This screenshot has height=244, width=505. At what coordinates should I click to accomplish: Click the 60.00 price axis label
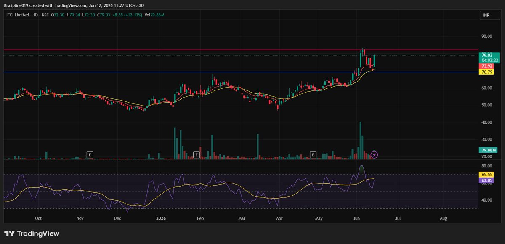click(487, 88)
